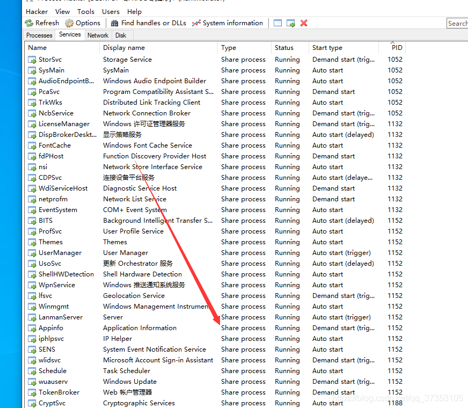Click the NcbService service icon
The image size is (468, 408).
click(x=32, y=113)
